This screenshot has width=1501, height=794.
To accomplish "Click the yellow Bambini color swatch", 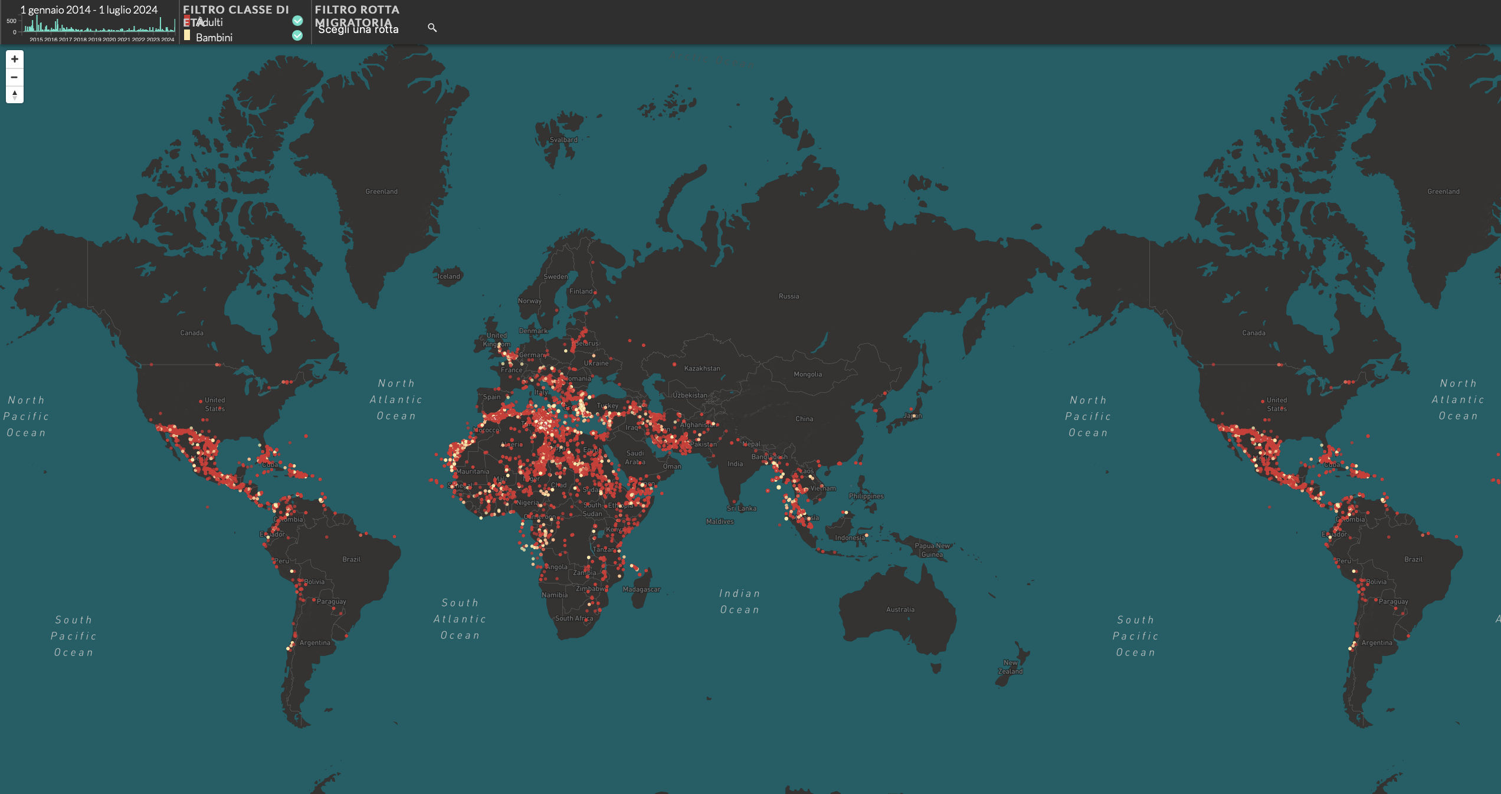I will coord(186,36).
